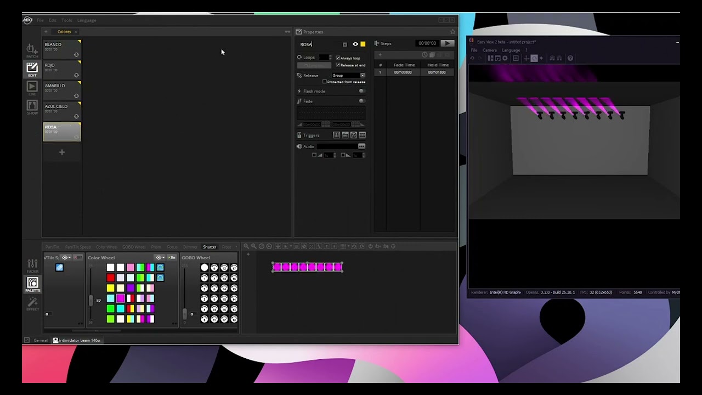Select the General tab at bottom
Viewport: 702px width, 395px height.
[41, 340]
